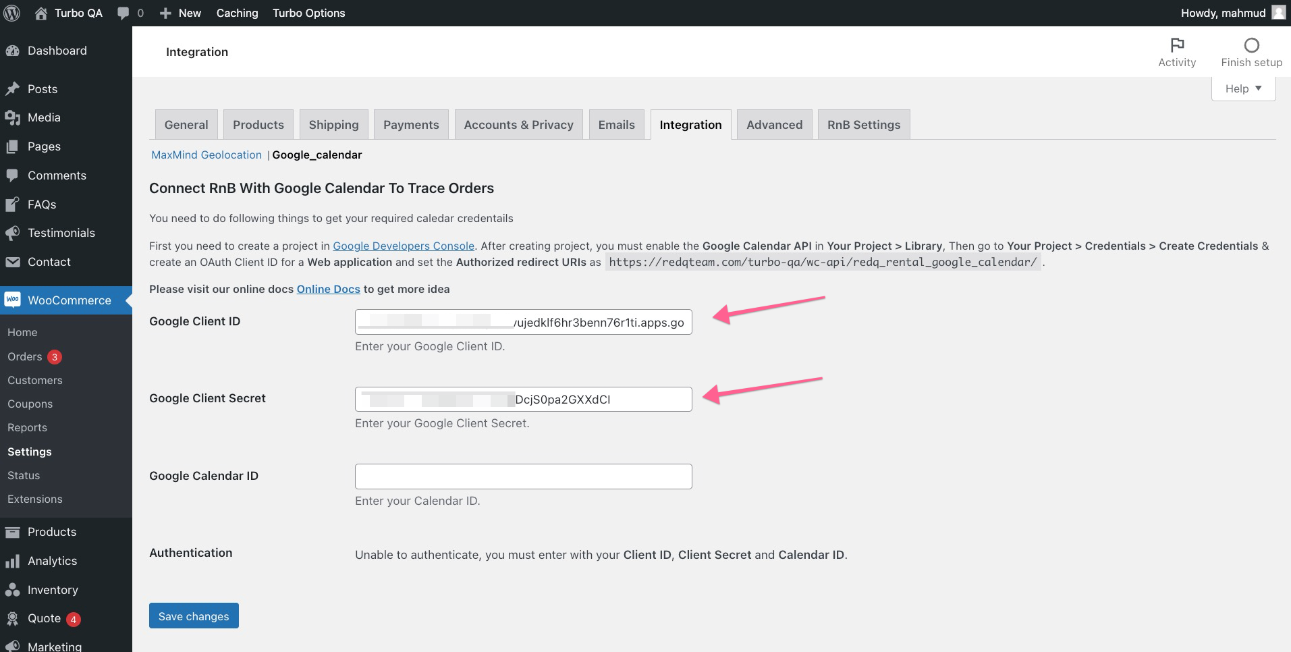
Task: Click the Media library icon
Action: (x=12, y=117)
